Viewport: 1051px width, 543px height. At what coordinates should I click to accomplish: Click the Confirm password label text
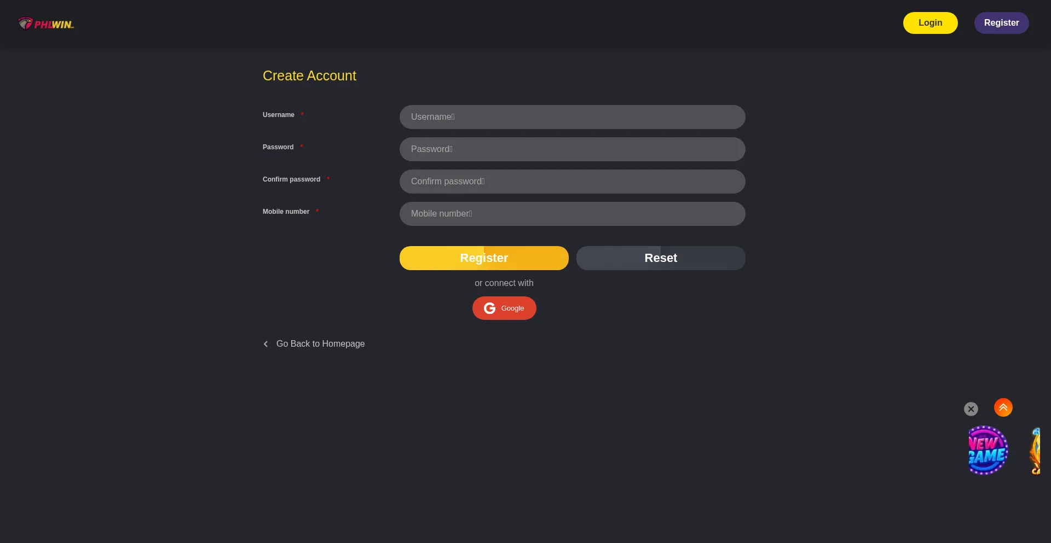click(291, 179)
